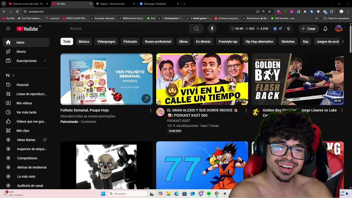Click the Windows taskbar Búsqueda box
This screenshot has height=198, width=352.
(x=127, y=194)
